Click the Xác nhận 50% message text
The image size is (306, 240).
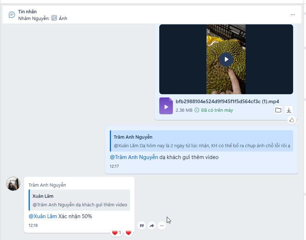tap(75, 216)
